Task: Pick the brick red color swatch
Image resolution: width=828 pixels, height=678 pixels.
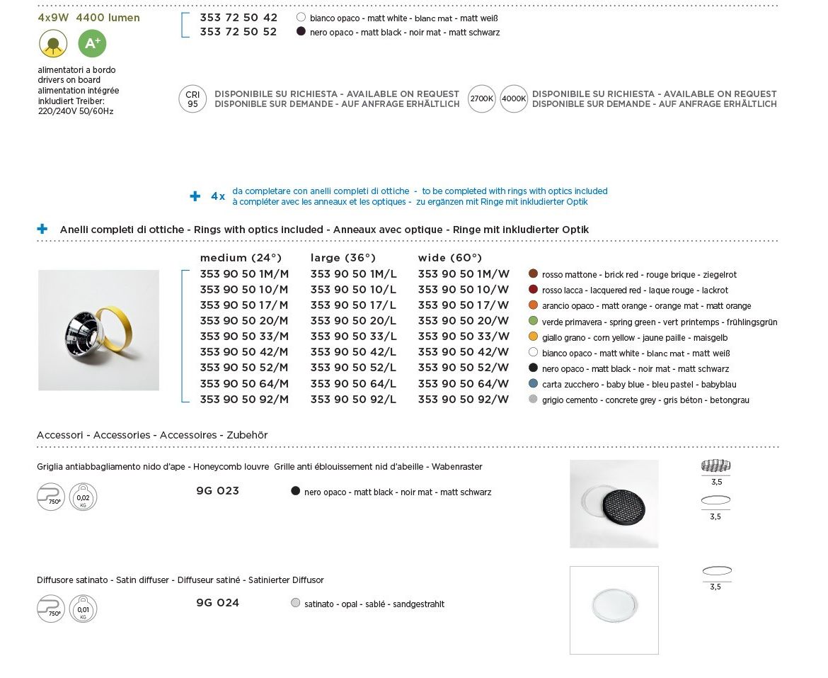Action: (534, 274)
